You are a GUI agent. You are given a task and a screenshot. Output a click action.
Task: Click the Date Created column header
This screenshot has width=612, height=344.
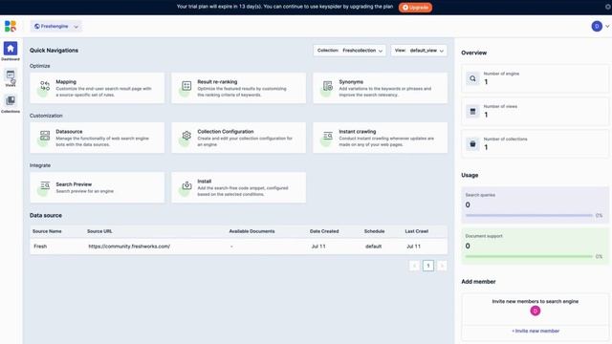(324, 231)
